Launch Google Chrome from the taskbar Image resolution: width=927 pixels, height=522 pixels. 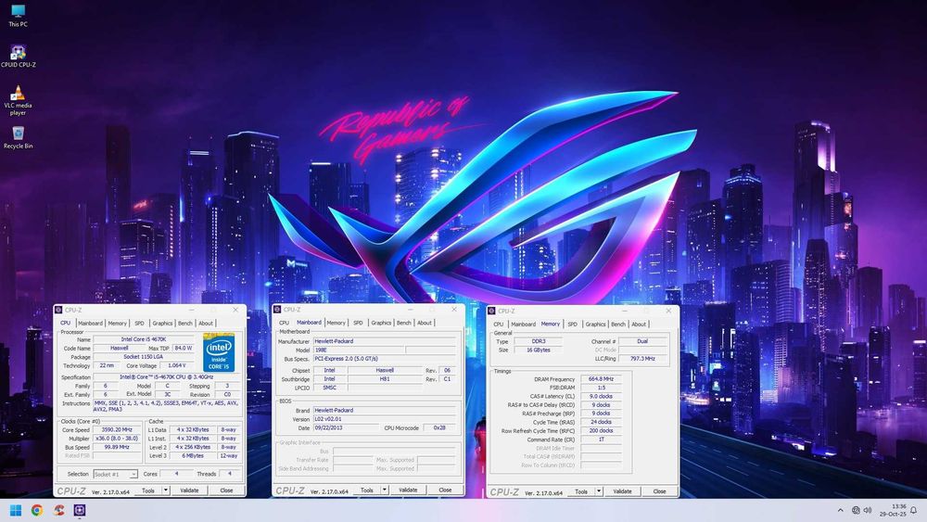coord(37,510)
